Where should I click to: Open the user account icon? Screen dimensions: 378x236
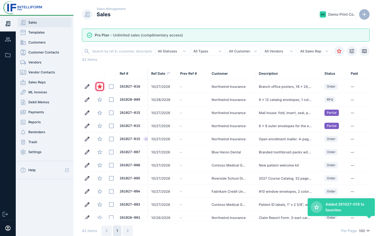tap(8, 228)
